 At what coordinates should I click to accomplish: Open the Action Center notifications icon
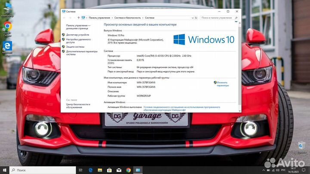[304, 170]
